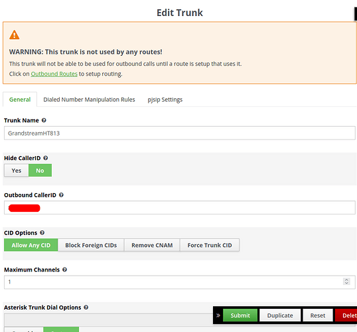Follow the Outbound Routes link
This screenshot has width=357, height=332.
(54, 74)
